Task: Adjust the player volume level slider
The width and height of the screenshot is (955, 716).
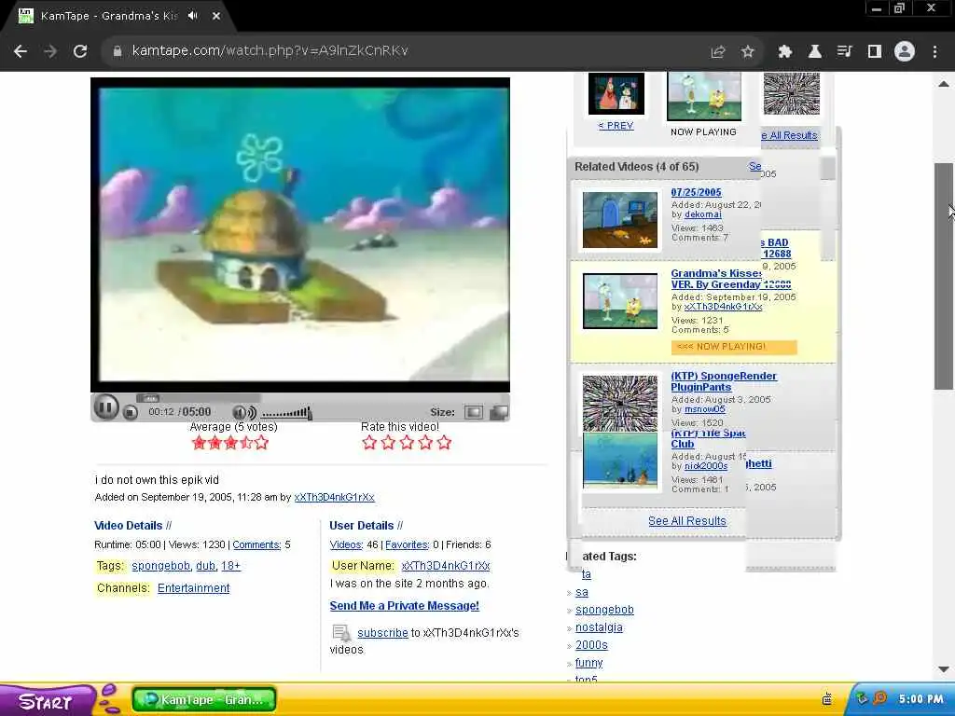Action: [287, 413]
